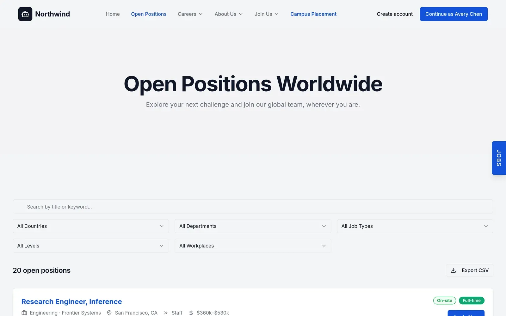Click the 'Open Positions Worldwide' heading
The height and width of the screenshot is (316, 506).
[x=253, y=84]
